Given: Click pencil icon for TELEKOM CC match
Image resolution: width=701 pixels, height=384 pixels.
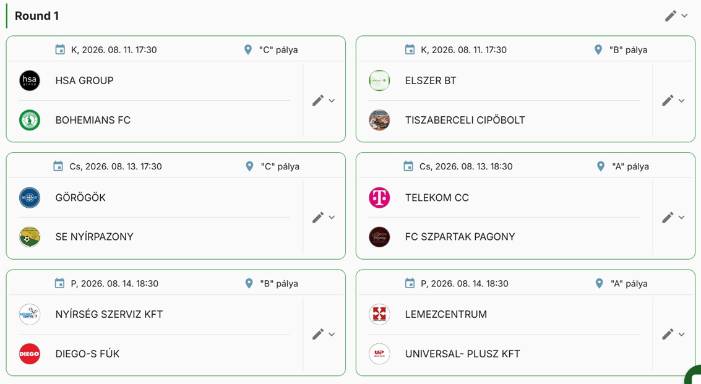Looking at the screenshot, I should click(x=668, y=218).
